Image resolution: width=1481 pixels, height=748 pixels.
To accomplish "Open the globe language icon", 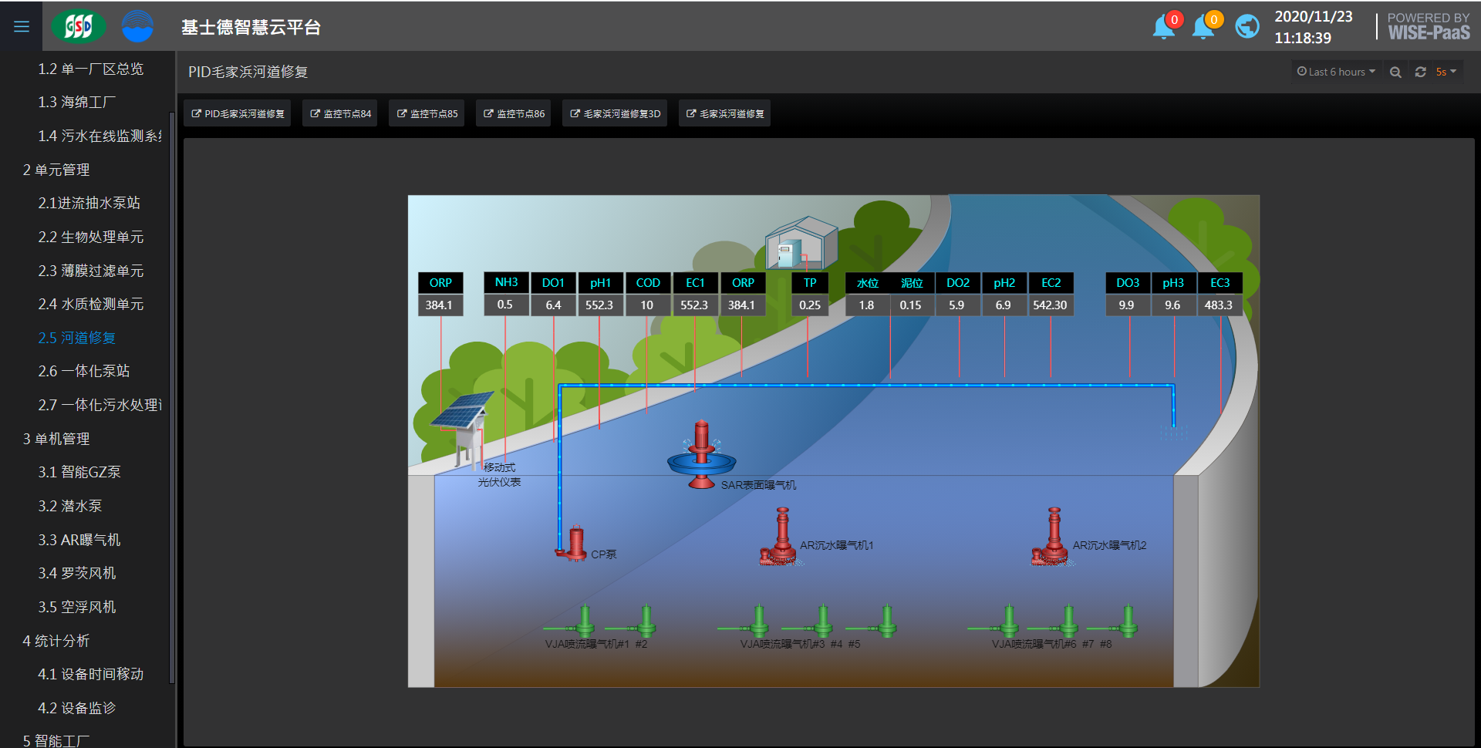I will point(1247,27).
